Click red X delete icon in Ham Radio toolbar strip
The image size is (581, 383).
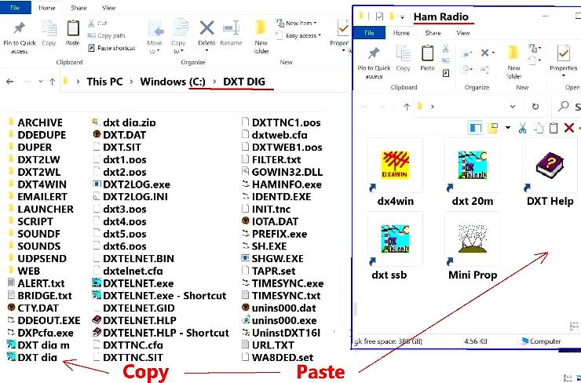568,128
